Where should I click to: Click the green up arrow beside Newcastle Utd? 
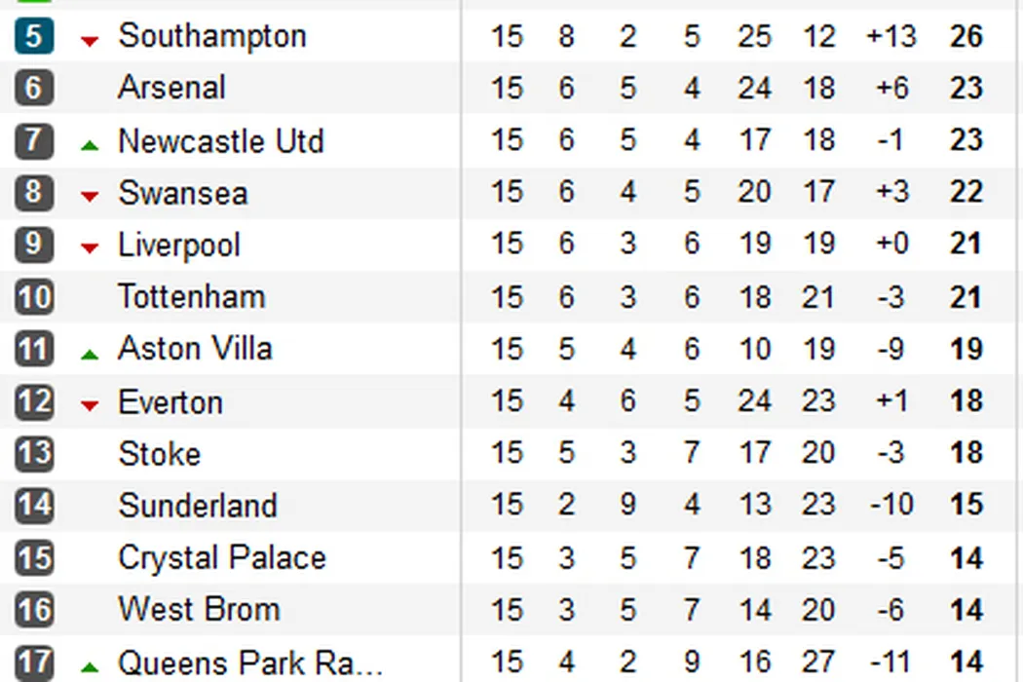(90, 145)
